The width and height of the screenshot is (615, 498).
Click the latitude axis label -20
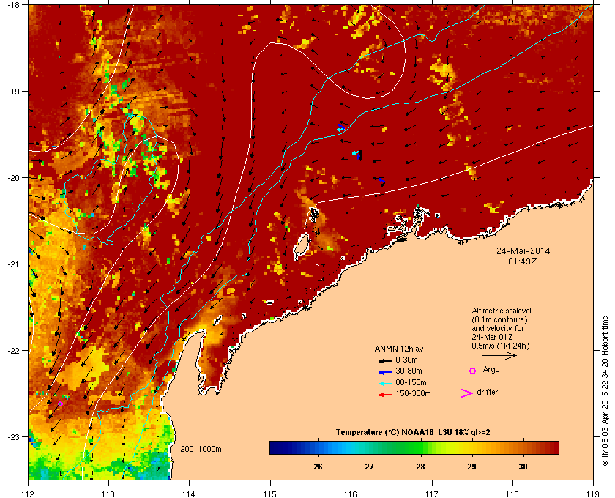[14, 178]
